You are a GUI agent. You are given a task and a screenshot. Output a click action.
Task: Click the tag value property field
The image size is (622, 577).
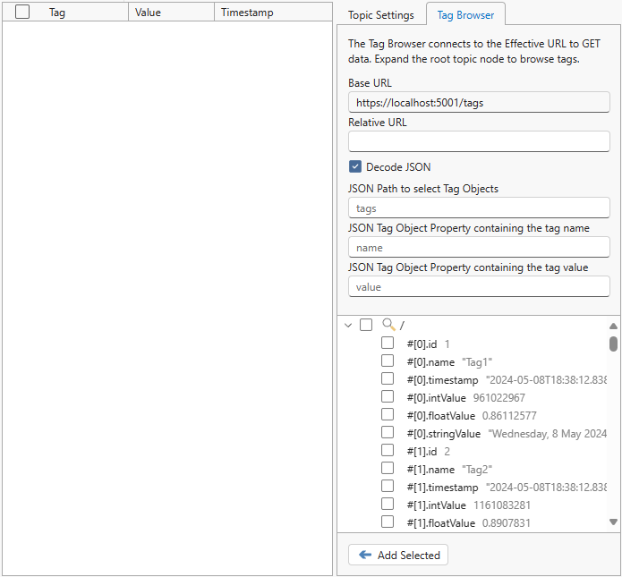pyautogui.click(x=479, y=286)
